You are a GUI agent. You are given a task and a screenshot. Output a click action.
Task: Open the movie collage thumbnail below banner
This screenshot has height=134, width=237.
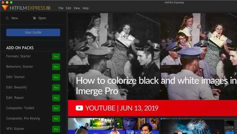(x=113, y=126)
